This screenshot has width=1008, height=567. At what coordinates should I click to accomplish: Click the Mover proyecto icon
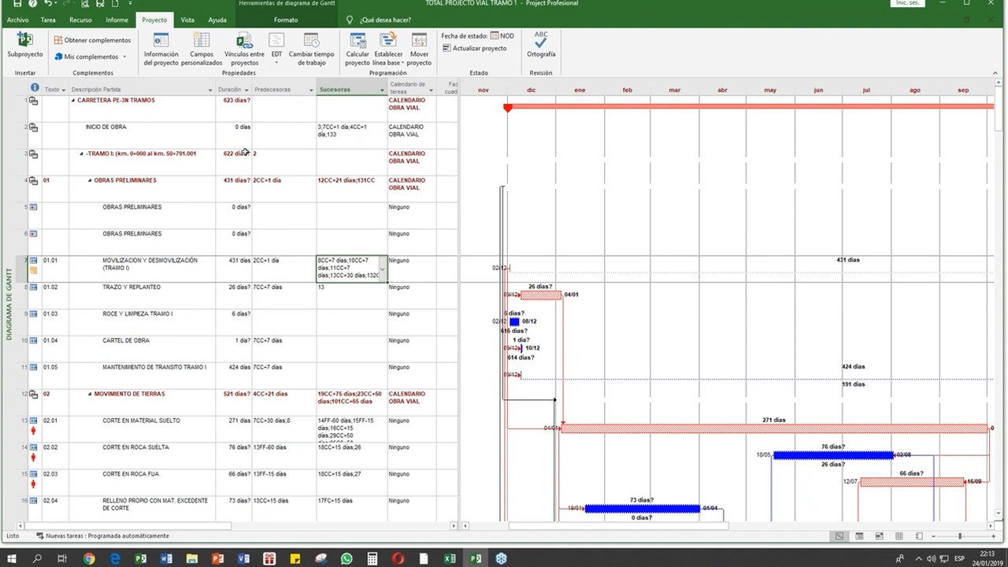(x=419, y=41)
